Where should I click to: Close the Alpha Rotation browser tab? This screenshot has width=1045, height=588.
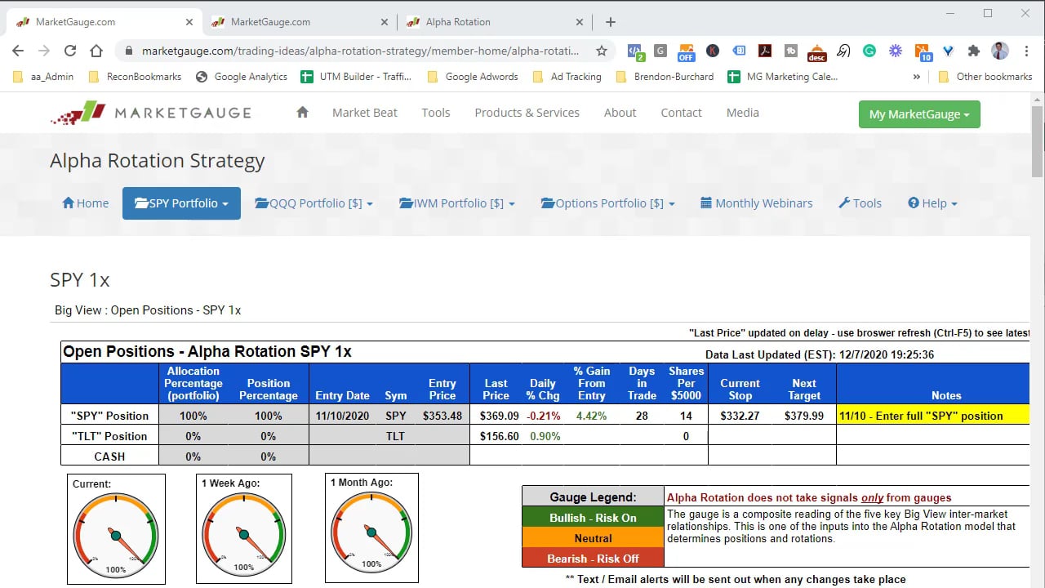pyautogui.click(x=580, y=22)
